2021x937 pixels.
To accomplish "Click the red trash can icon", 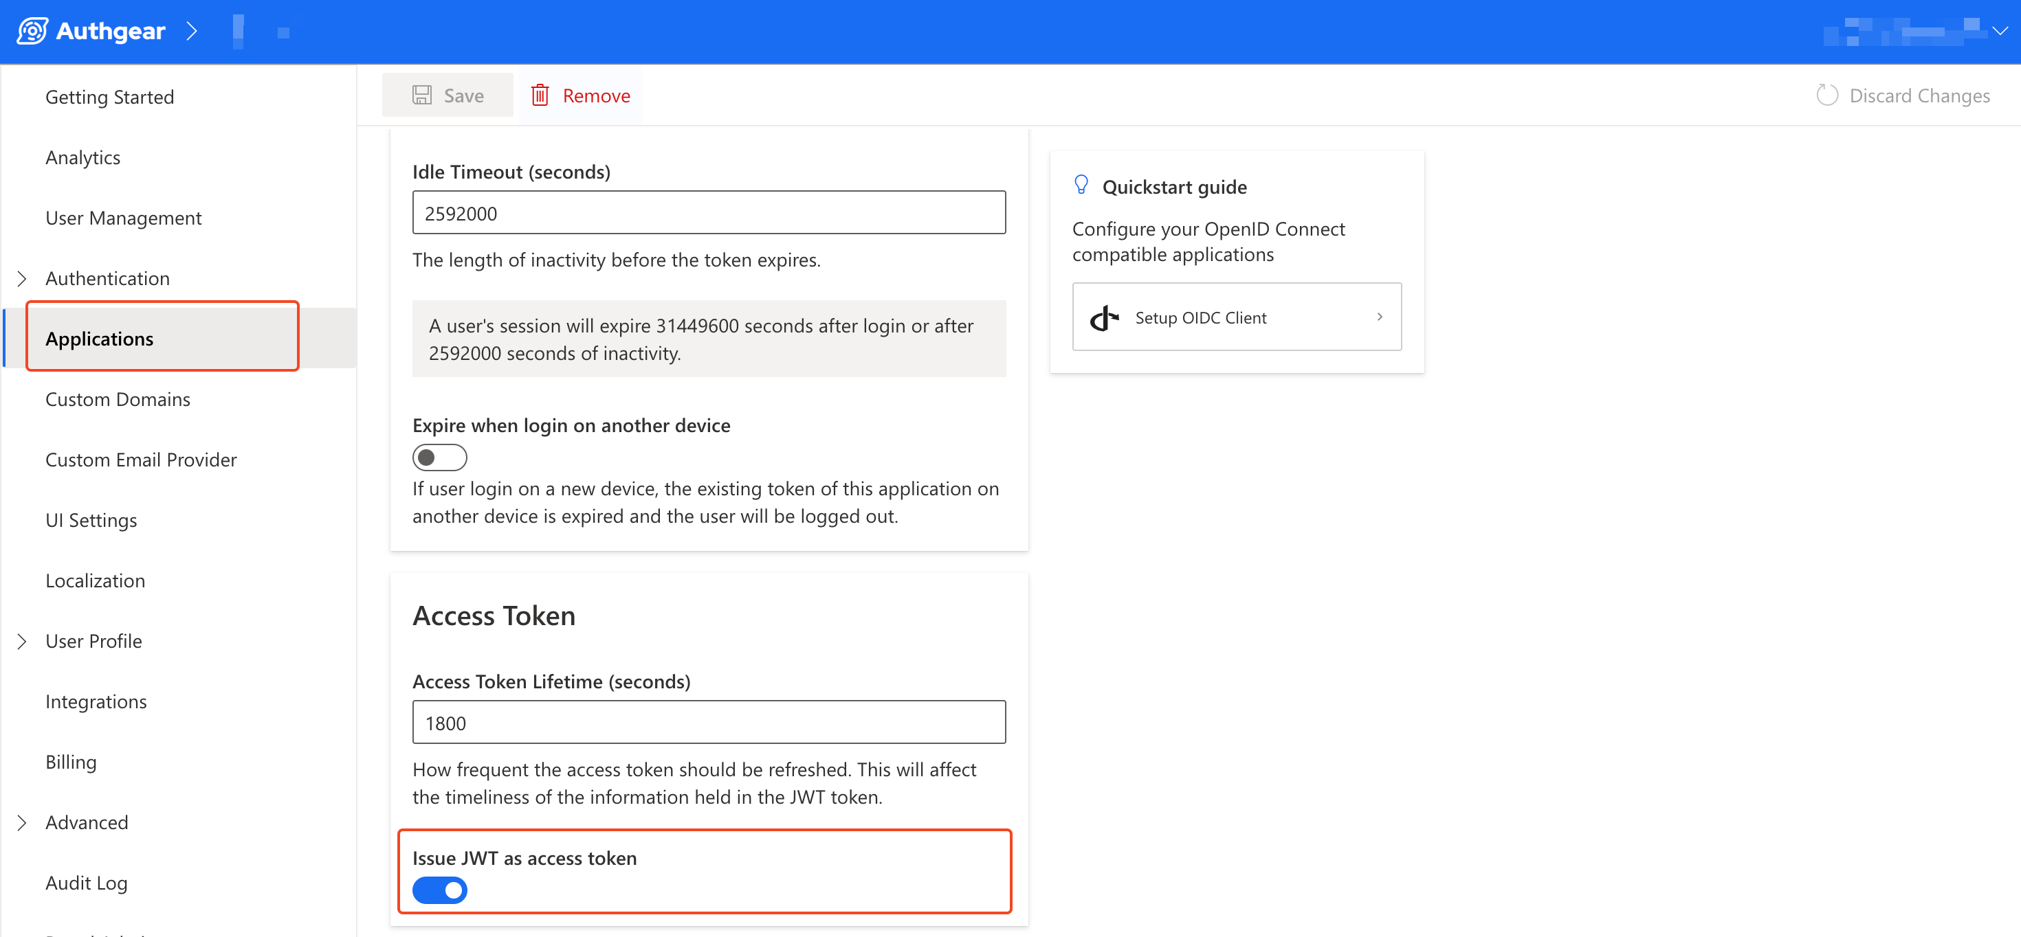I will pos(540,95).
